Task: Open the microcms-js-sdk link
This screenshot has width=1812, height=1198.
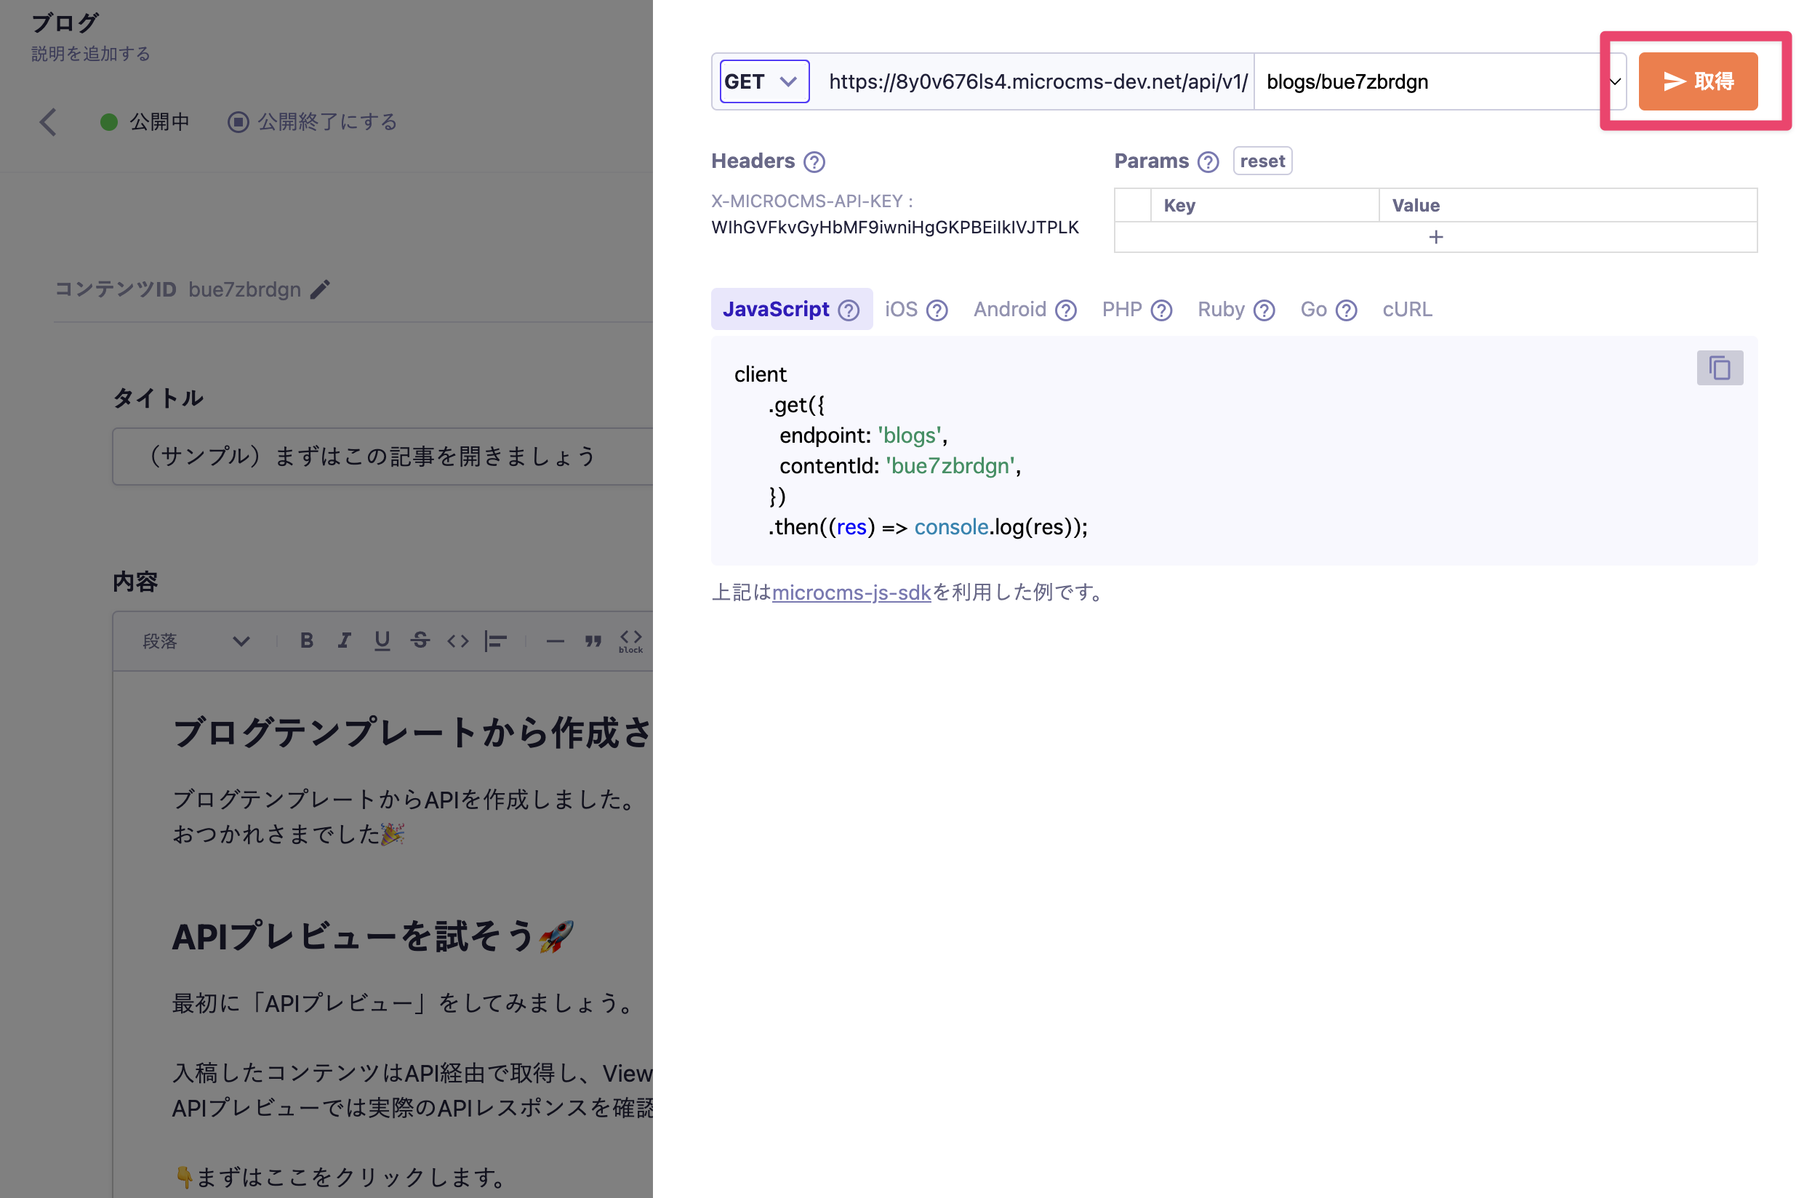Action: click(851, 593)
